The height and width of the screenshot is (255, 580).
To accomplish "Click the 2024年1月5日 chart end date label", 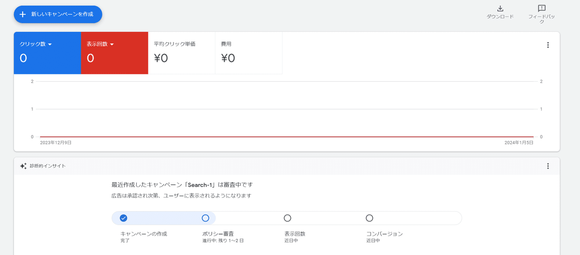I will point(519,142).
